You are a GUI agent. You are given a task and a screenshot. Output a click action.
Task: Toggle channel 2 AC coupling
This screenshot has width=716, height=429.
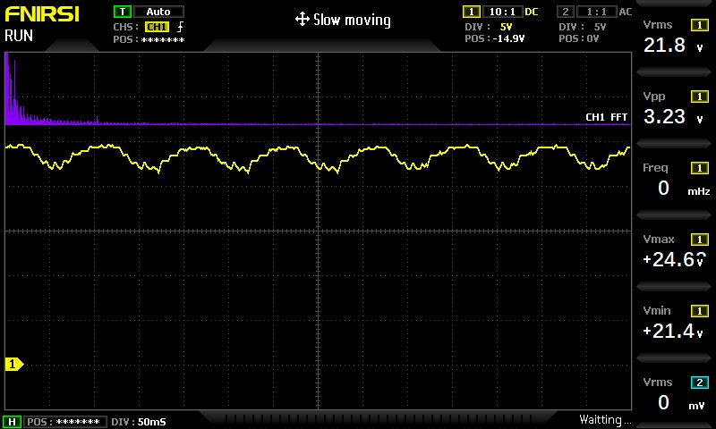click(626, 12)
